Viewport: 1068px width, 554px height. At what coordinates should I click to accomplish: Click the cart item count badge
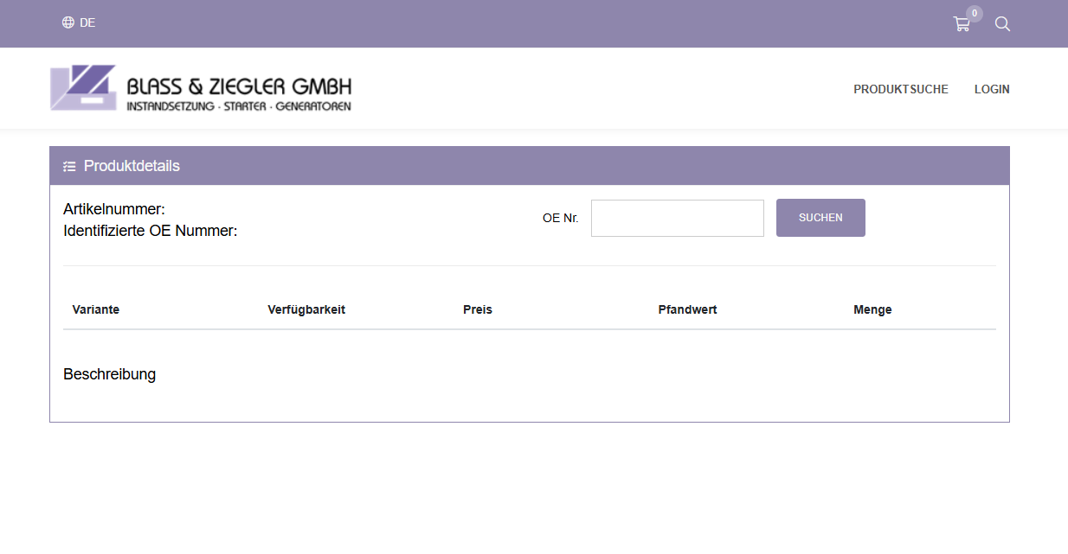click(974, 13)
